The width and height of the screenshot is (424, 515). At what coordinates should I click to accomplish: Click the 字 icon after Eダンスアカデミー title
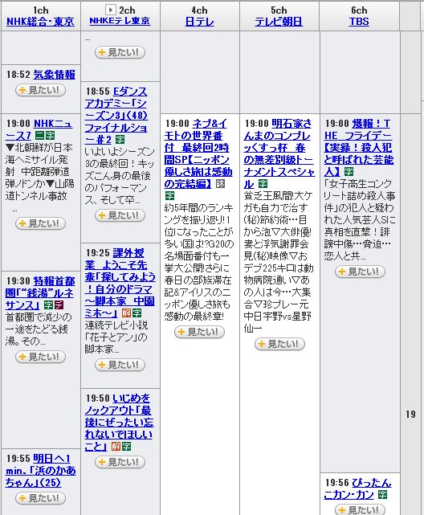[x=120, y=140]
